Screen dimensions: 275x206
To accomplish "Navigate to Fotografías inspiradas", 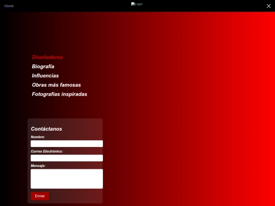I will [x=60, y=94].
